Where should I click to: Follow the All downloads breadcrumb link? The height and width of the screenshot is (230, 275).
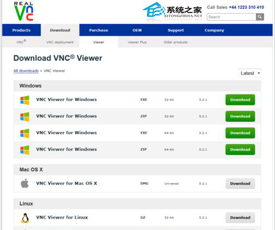point(26,71)
